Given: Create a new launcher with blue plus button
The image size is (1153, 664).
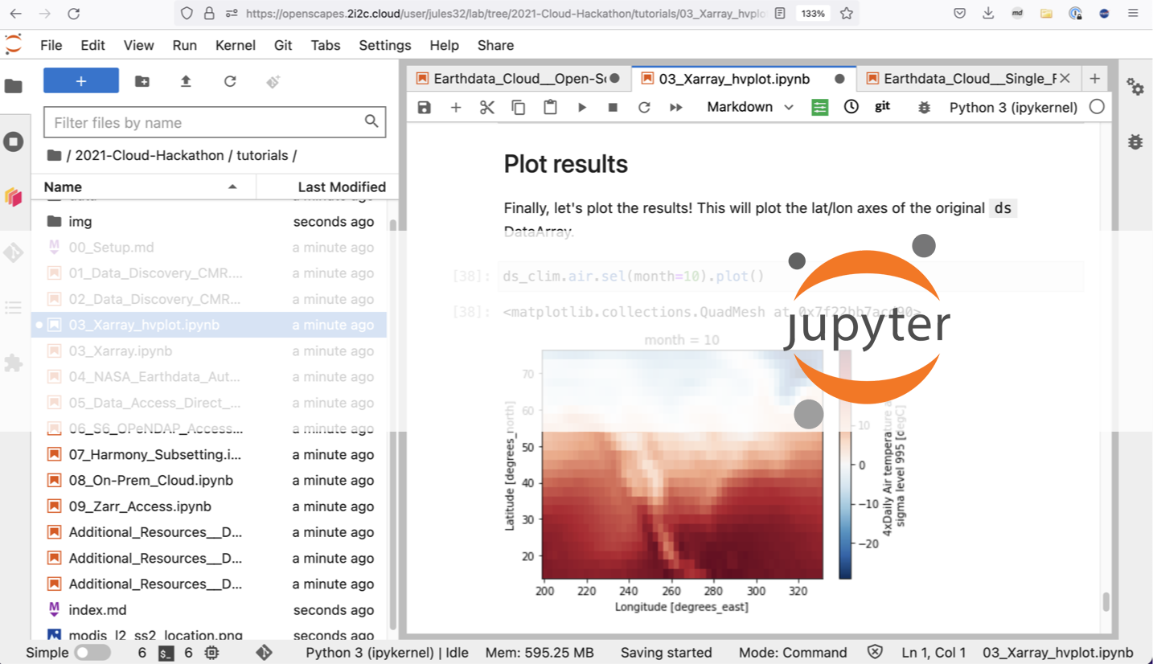Looking at the screenshot, I should click(80, 81).
